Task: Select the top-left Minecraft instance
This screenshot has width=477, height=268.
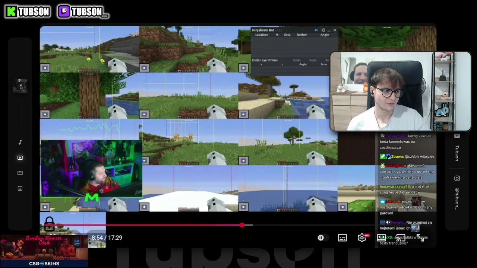Action: click(x=89, y=49)
